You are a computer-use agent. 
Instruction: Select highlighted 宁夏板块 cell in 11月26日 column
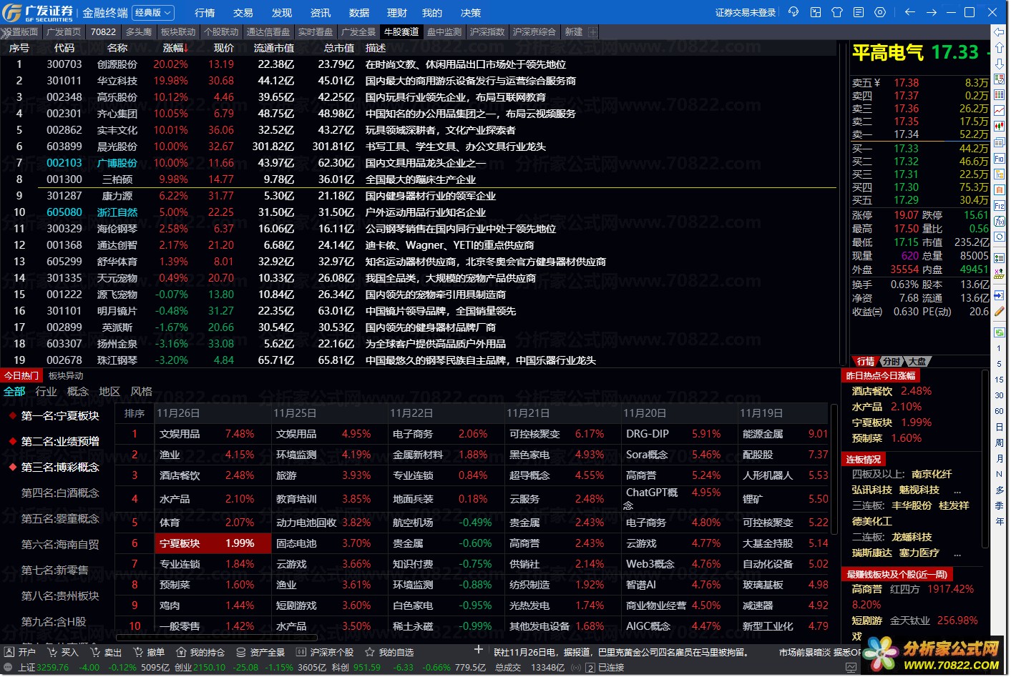click(x=213, y=543)
